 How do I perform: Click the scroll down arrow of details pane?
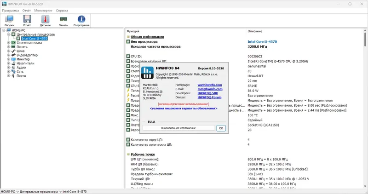(x=365, y=187)
